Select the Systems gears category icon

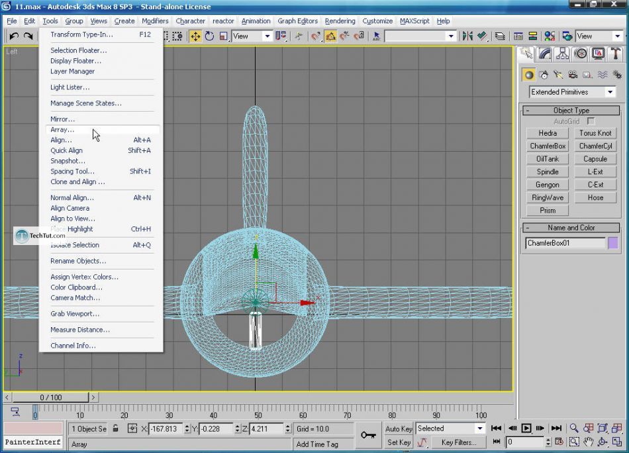click(617, 75)
